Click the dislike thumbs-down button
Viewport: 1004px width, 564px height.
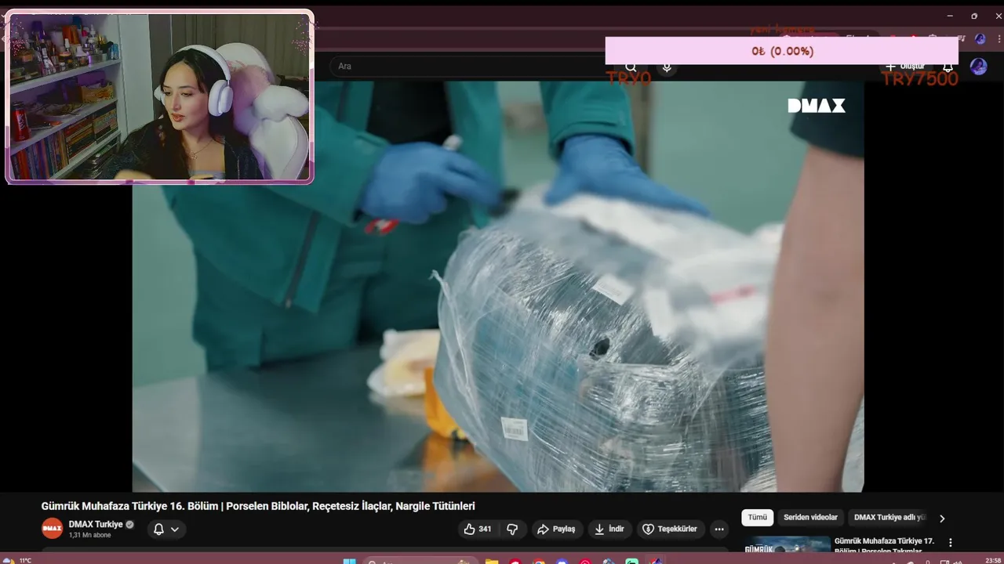pyautogui.click(x=512, y=529)
